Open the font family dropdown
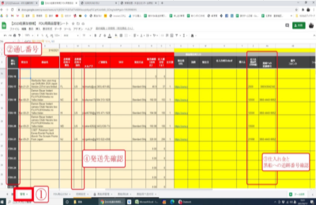Viewport: 316px width, 205px height. 71,35
